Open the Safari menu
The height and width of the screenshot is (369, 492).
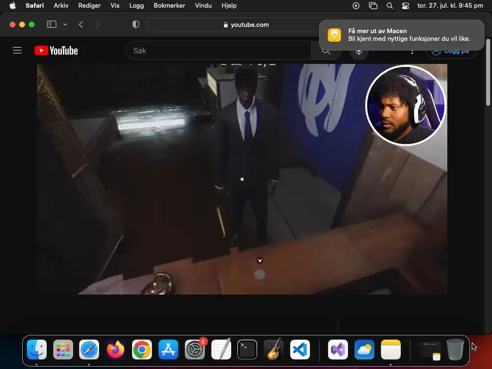(35, 5)
